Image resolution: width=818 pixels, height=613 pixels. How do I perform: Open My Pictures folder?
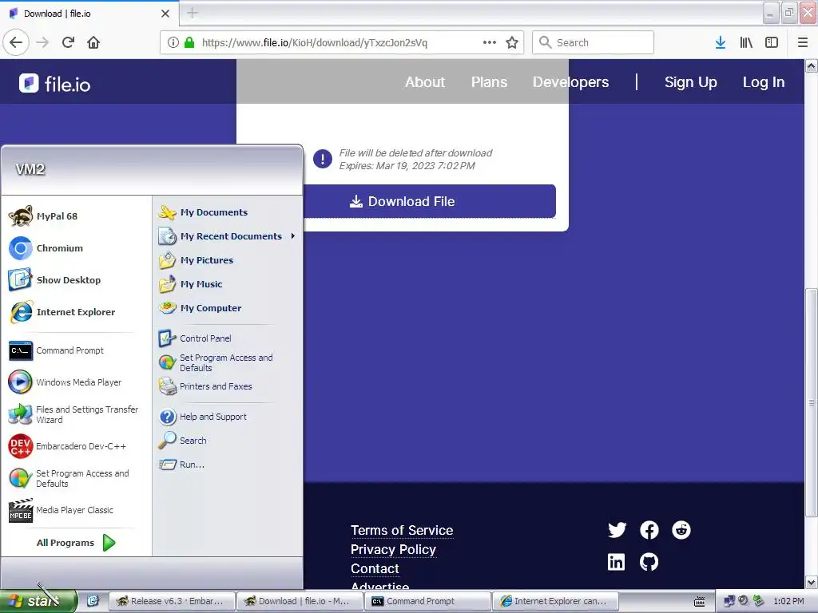(196, 260)
